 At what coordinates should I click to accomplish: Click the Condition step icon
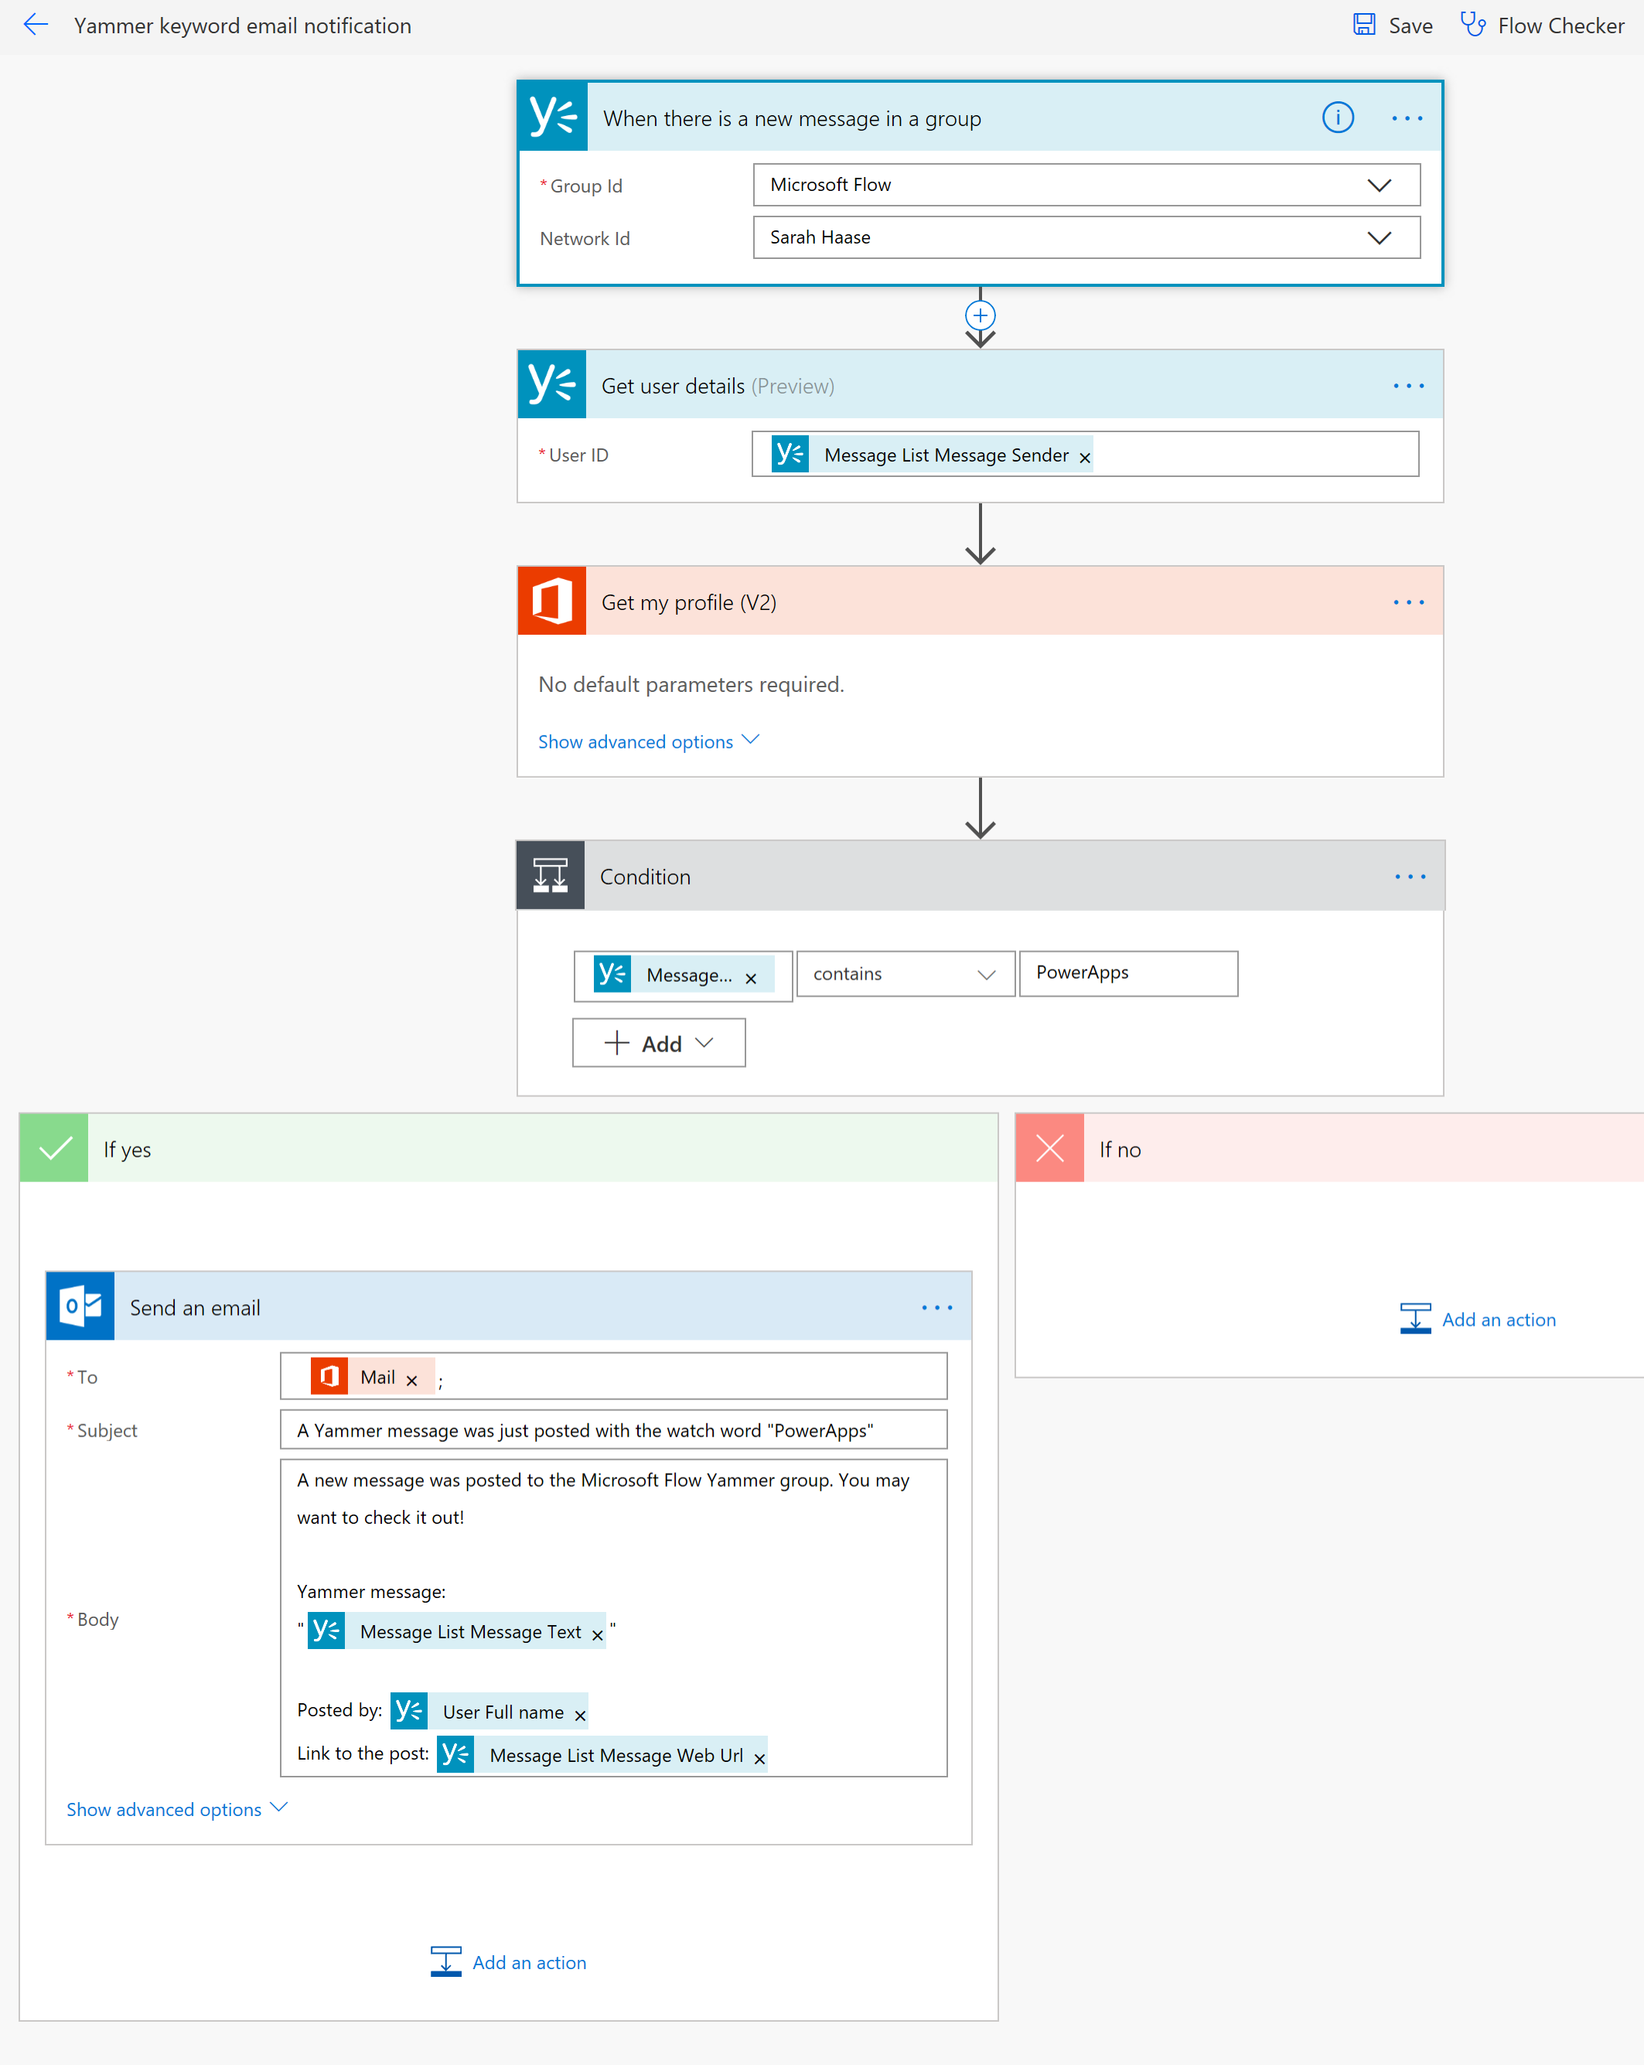[x=550, y=874]
